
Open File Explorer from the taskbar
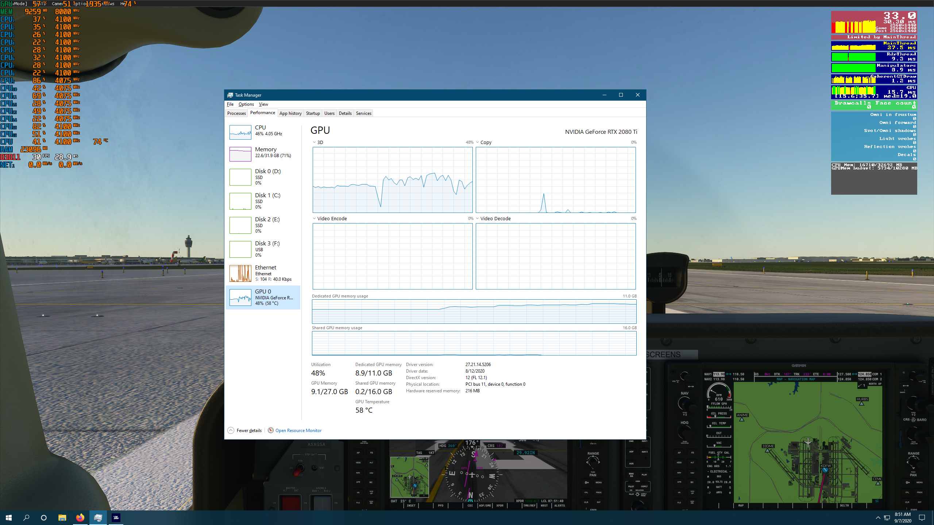point(62,518)
